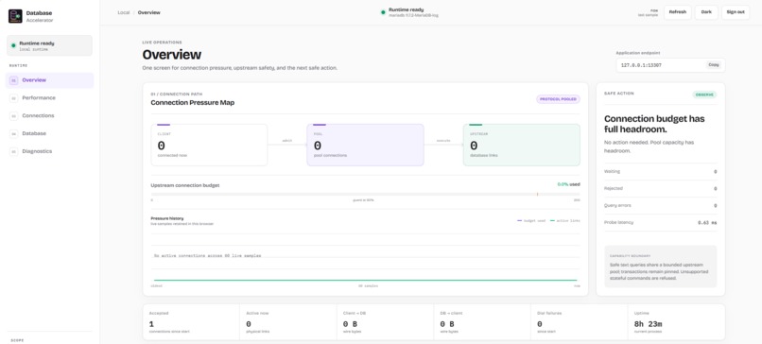
Task: Go to the Connections page in sidebar
Action: (x=49, y=115)
